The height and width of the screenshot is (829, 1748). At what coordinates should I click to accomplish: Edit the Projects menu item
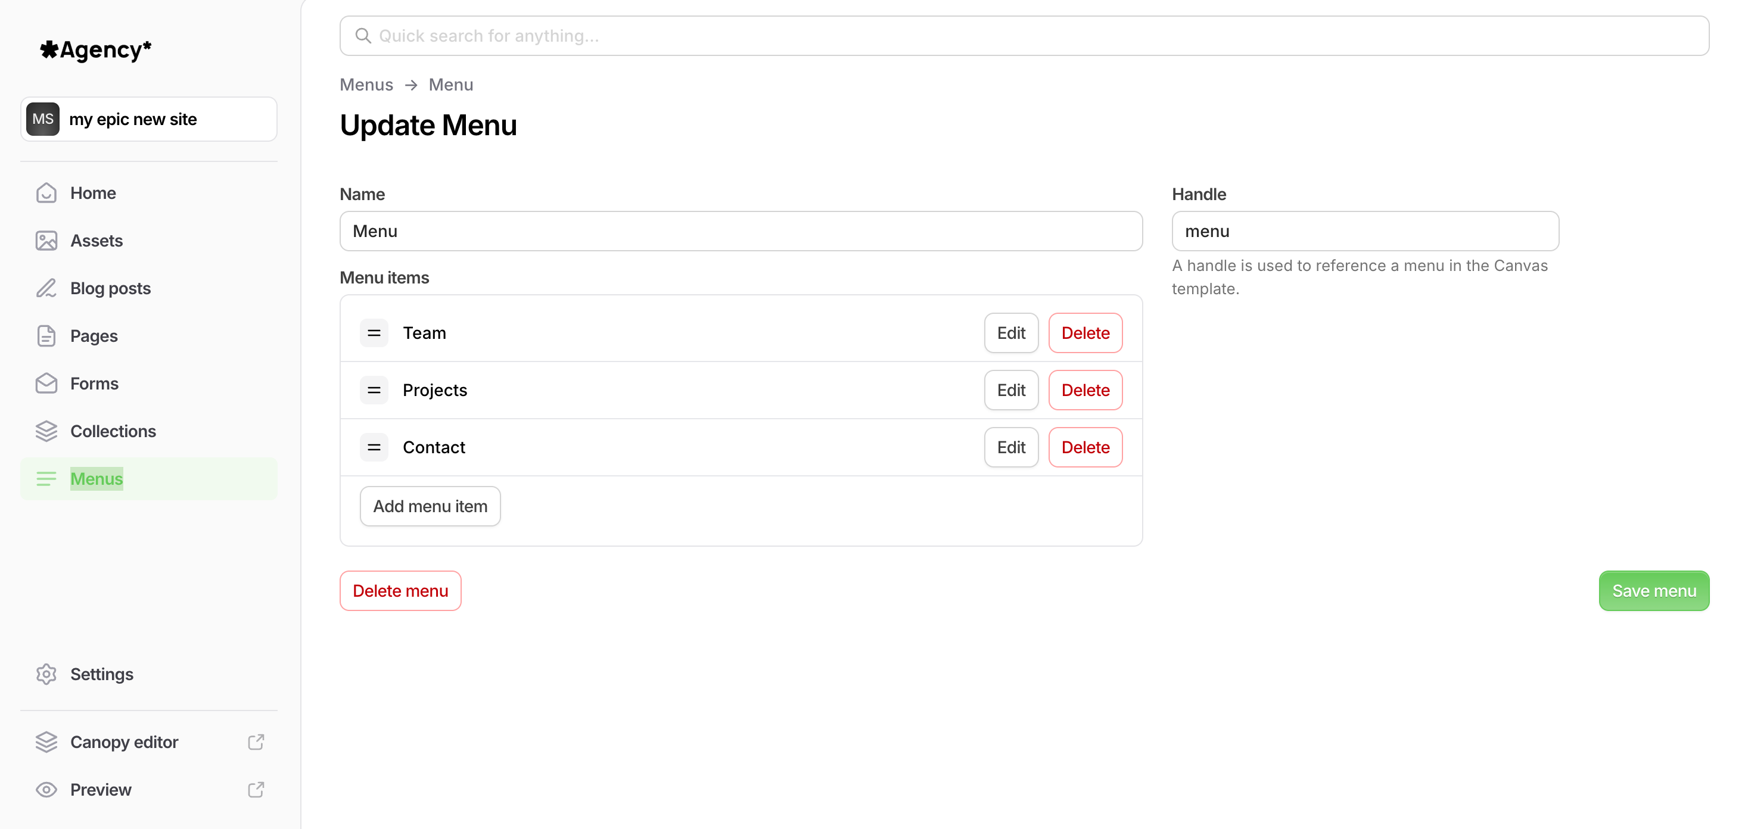pos(1010,390)
